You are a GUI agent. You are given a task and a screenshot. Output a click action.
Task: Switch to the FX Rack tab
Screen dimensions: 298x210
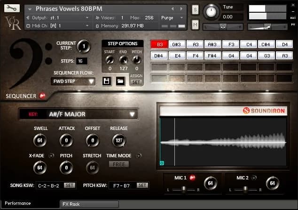click(89, 204)
